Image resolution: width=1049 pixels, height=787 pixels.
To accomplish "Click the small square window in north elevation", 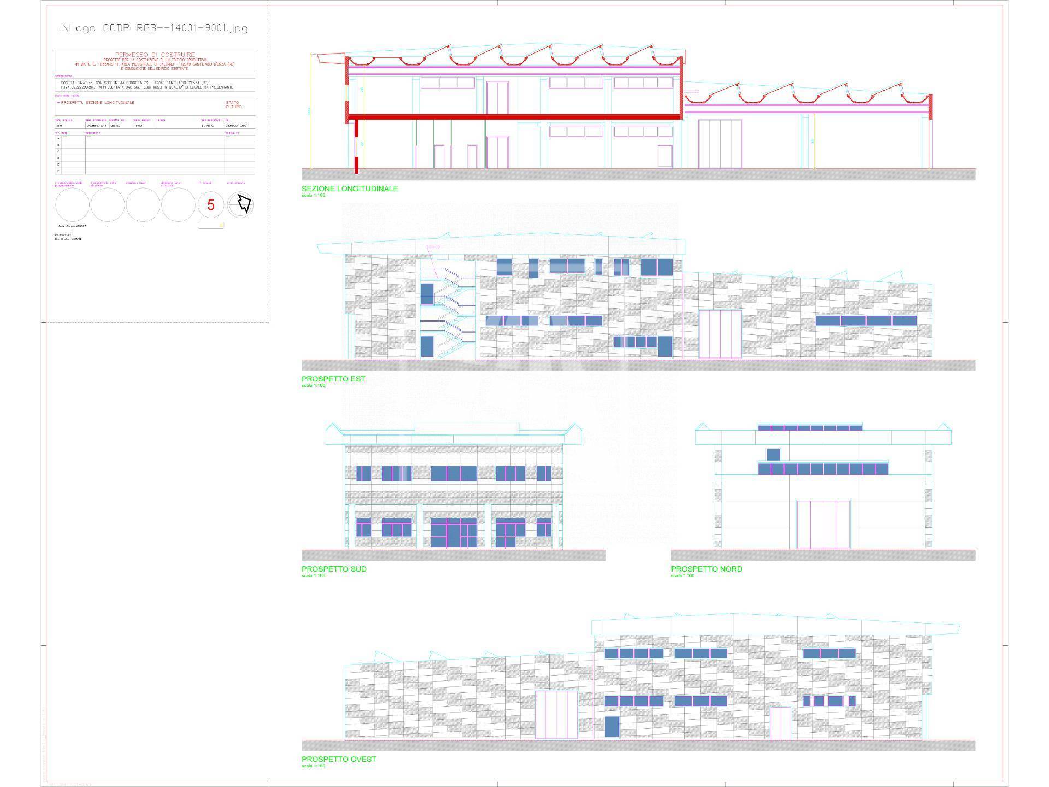I will pyautogui.click(x=773, y=454).
